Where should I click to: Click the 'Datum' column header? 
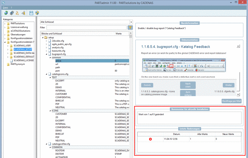click(176, 134)
